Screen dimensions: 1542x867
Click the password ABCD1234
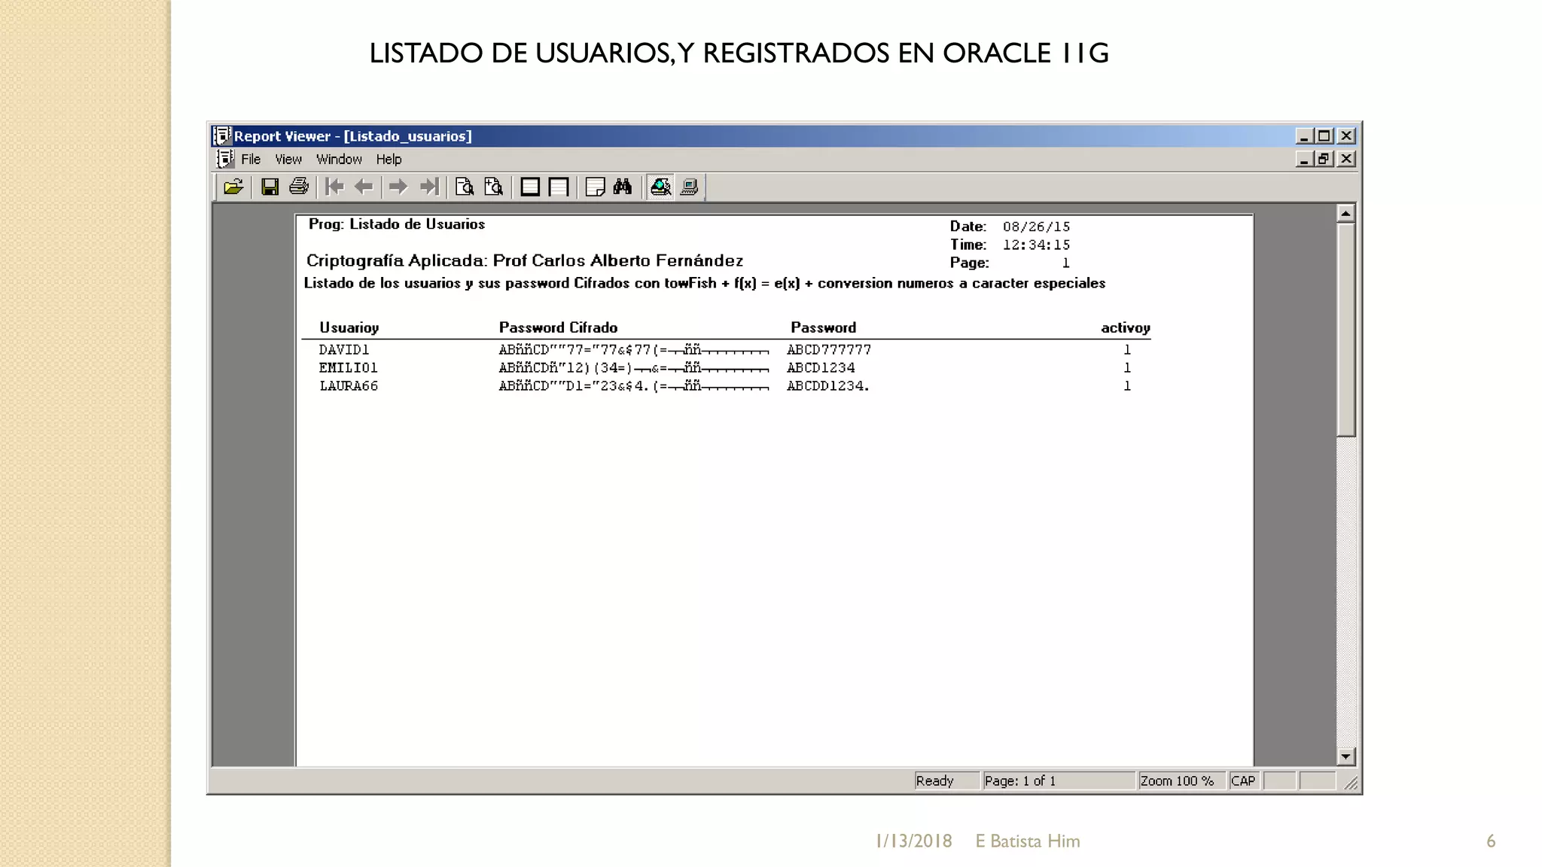[821, 368]
